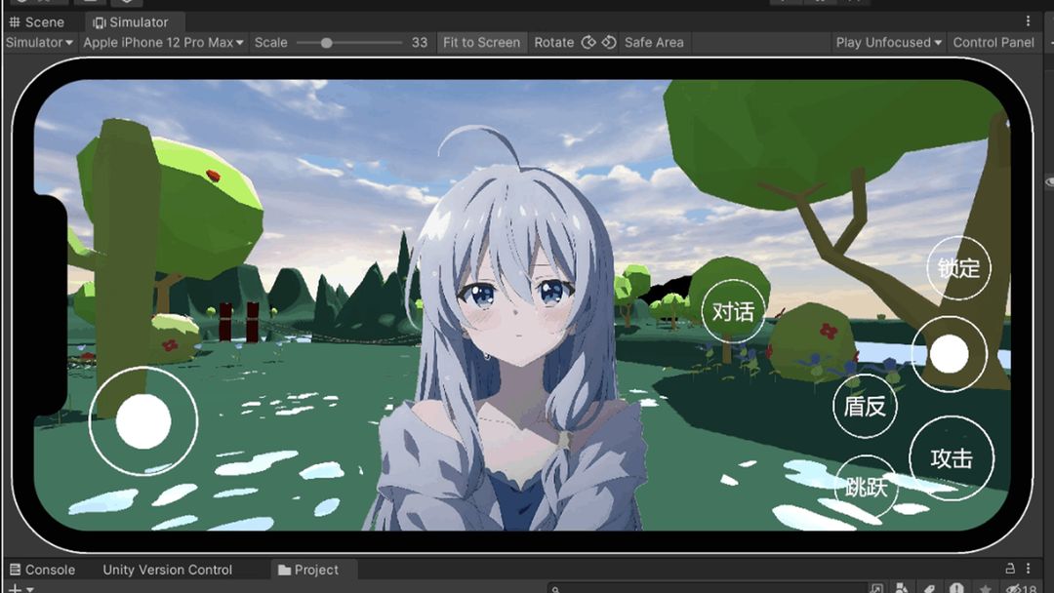
Task: Open the Simulator panel's three-dot menu
Action: [1028, 20]
